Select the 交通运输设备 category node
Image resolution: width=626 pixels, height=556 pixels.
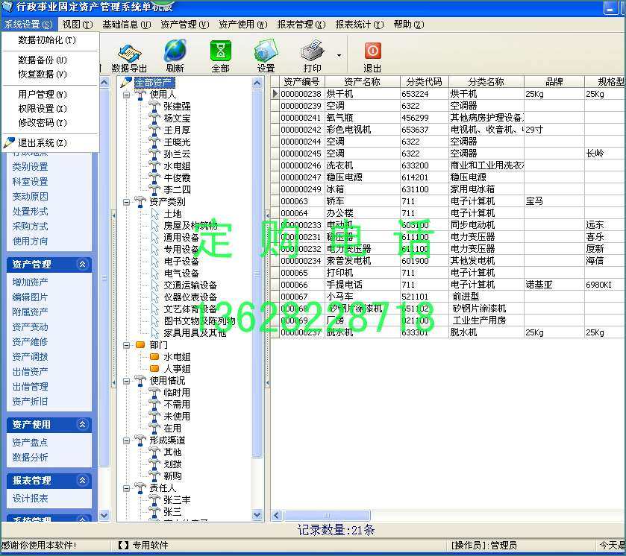coord(190,285)
